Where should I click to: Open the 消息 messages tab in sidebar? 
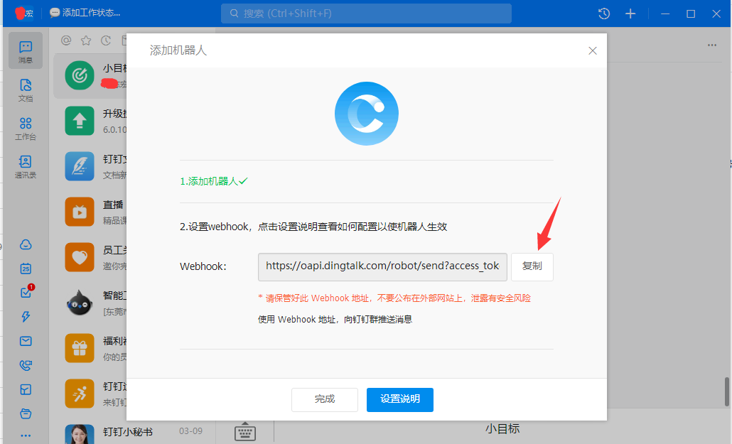26,51
